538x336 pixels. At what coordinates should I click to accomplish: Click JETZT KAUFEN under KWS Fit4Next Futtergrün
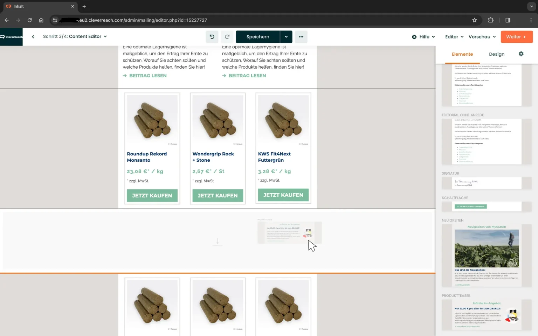[283, 195]
